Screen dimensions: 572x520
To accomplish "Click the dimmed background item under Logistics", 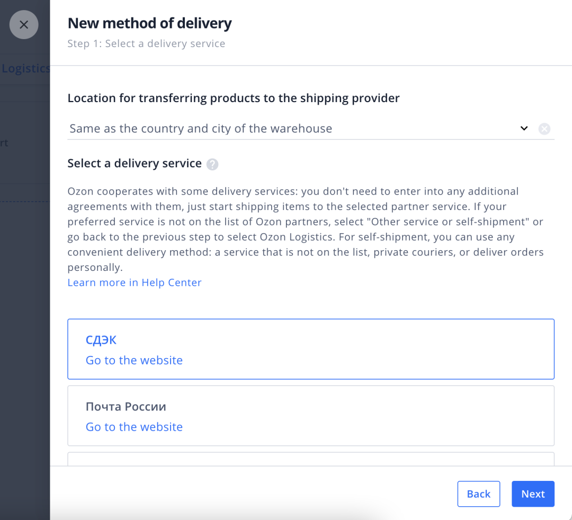I will 4,143.
